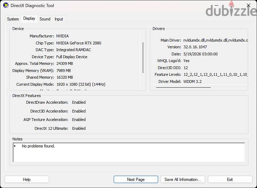Select the chip type value NVIDIA GeForce RTX 2080

point(78,43)
